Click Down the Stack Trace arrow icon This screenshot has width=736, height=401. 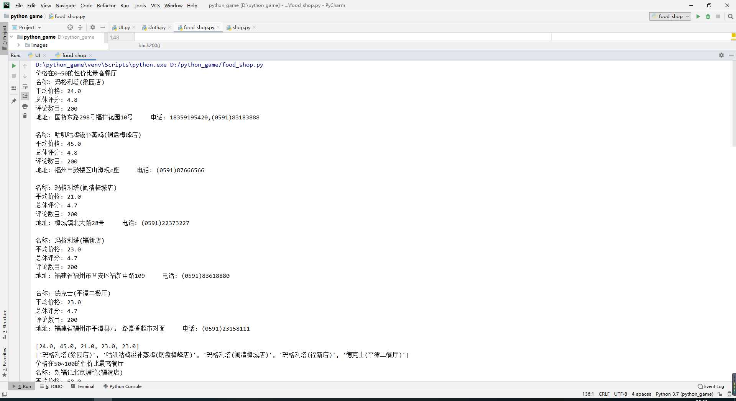click(25, 76)
